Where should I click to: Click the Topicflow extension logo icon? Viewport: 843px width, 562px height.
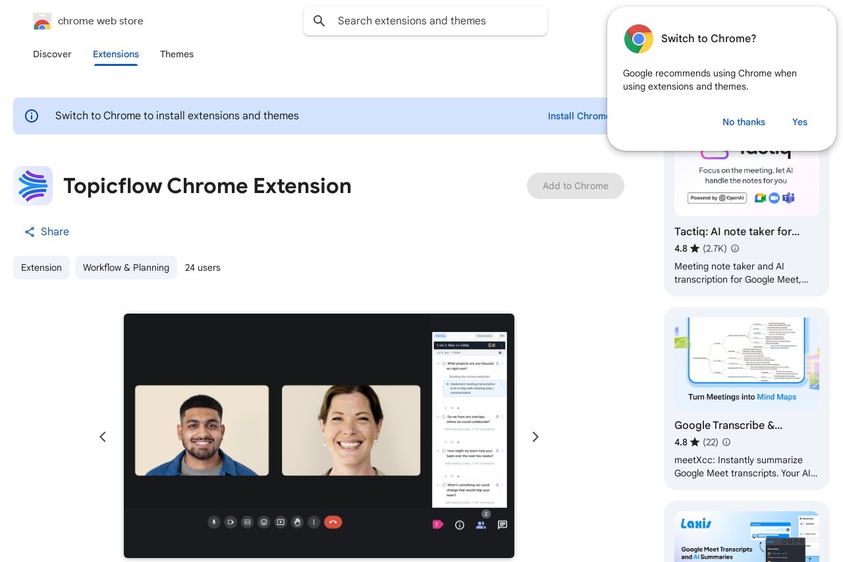coord(33,186)
